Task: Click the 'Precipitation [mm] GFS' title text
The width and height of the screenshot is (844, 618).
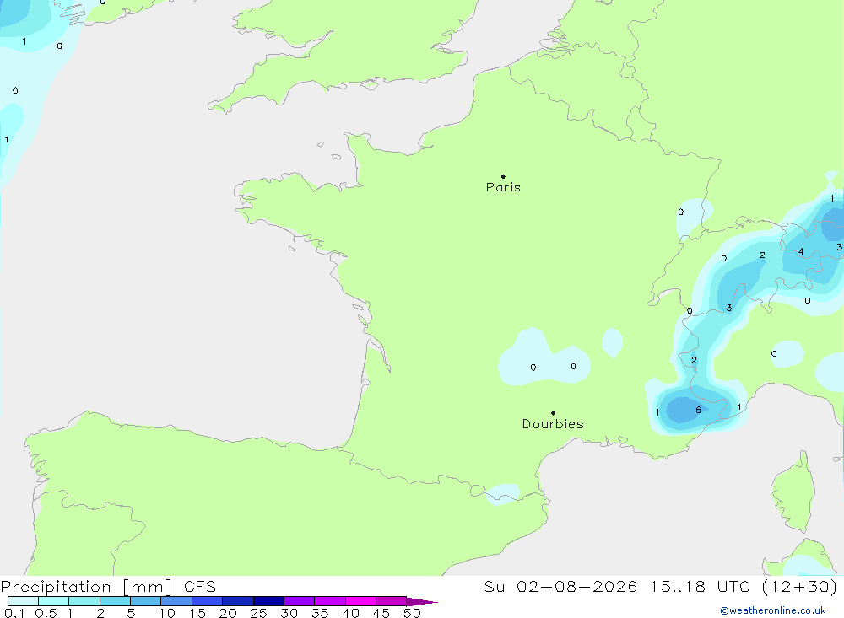Action: click(x=108, y=586)
